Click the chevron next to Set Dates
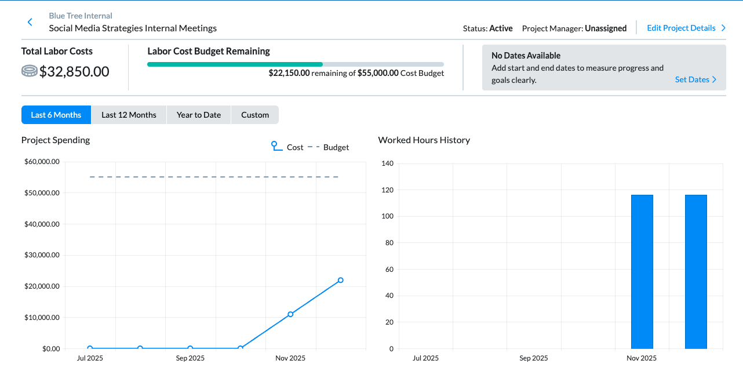Screen dimensions: 743x382 click(714, 79)
